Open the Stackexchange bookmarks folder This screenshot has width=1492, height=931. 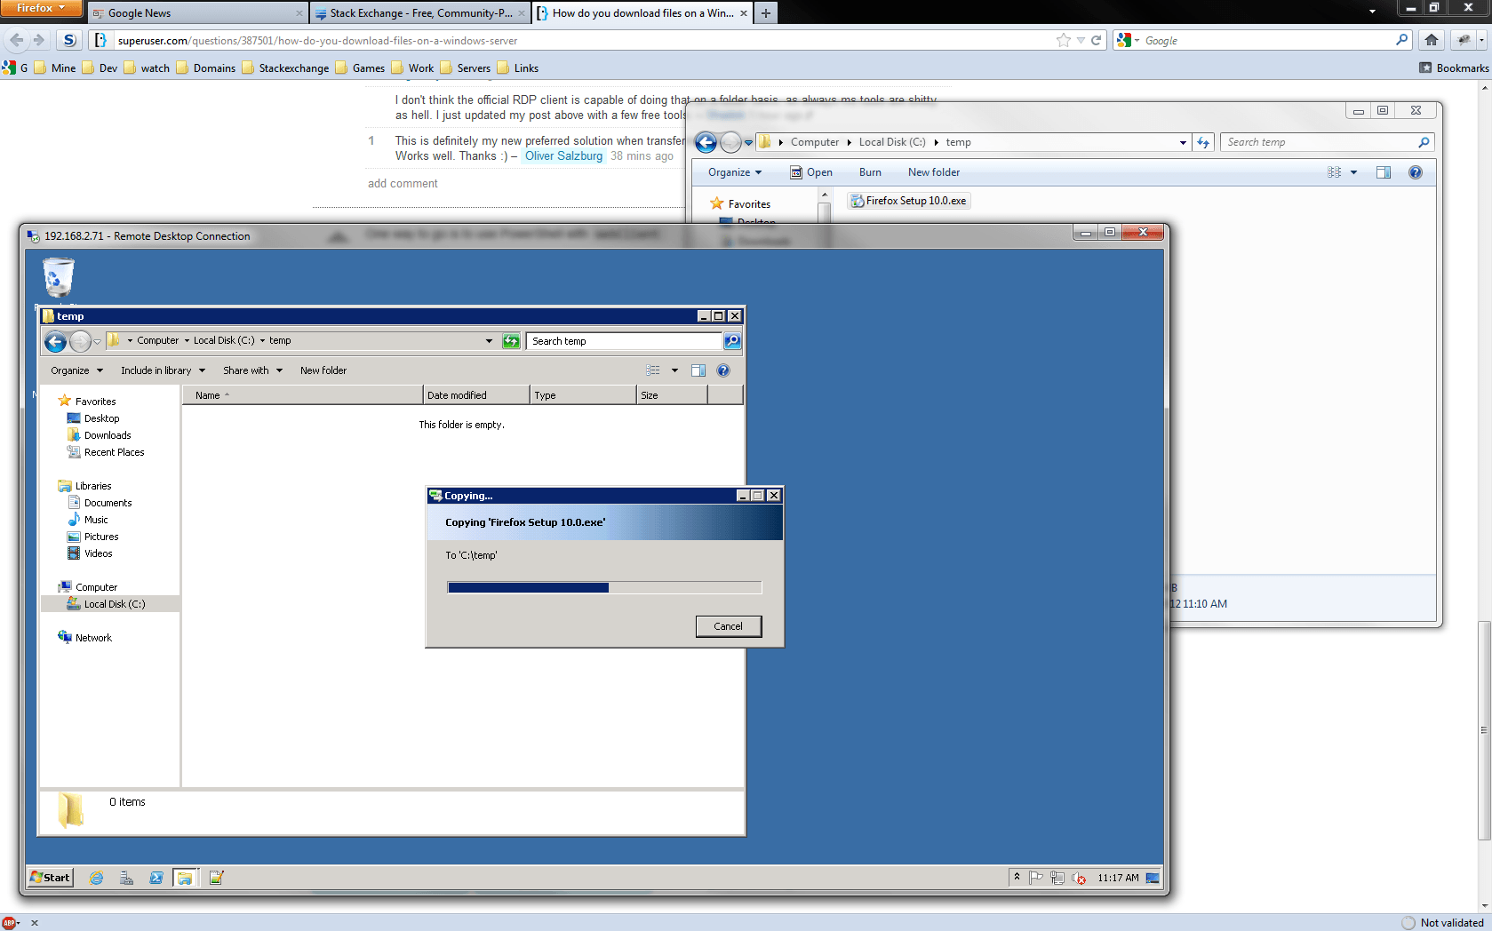pyautogui.click(x=285, y=68)
